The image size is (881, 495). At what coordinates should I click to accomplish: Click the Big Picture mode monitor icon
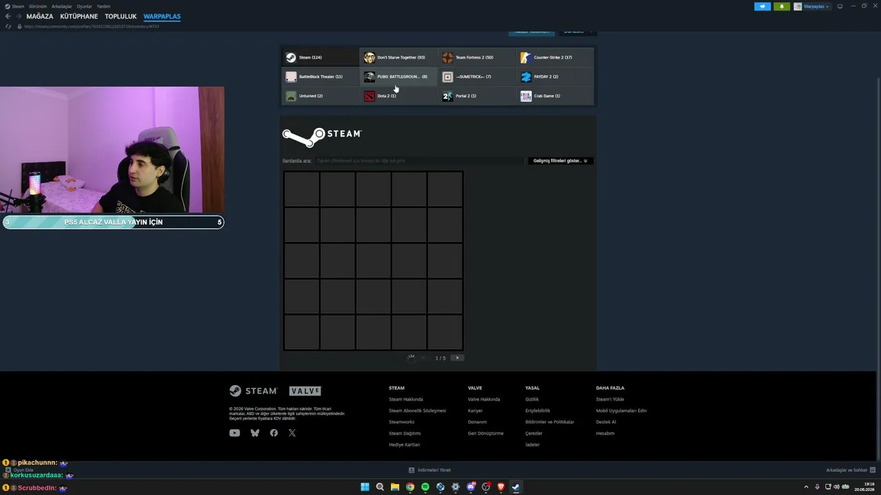coord(840,6)
